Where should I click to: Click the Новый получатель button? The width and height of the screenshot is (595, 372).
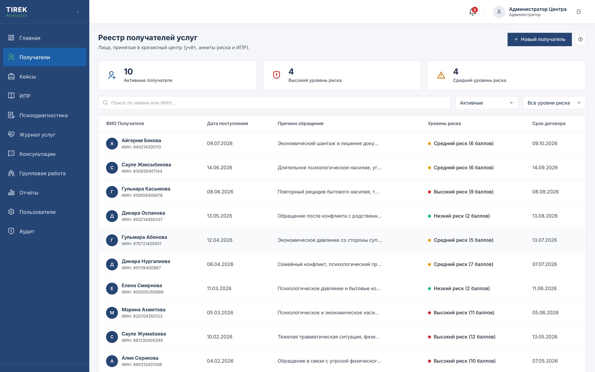(539, 39)
